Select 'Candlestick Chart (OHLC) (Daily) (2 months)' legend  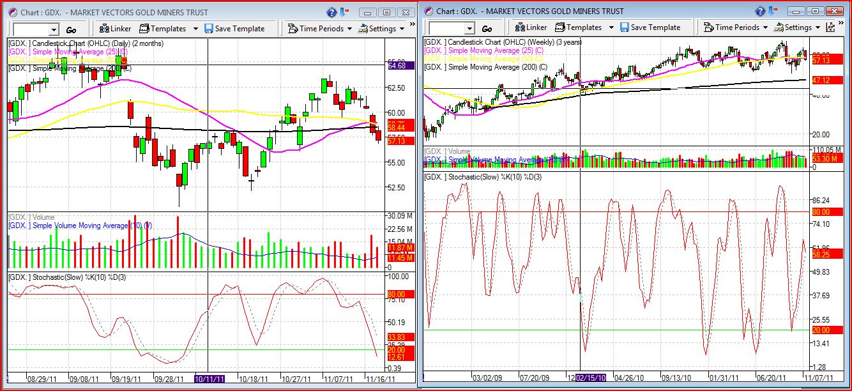pos(86,43)
